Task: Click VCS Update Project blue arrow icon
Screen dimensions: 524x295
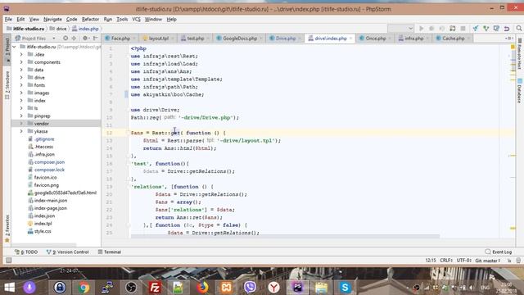Action: pos(475,29)
